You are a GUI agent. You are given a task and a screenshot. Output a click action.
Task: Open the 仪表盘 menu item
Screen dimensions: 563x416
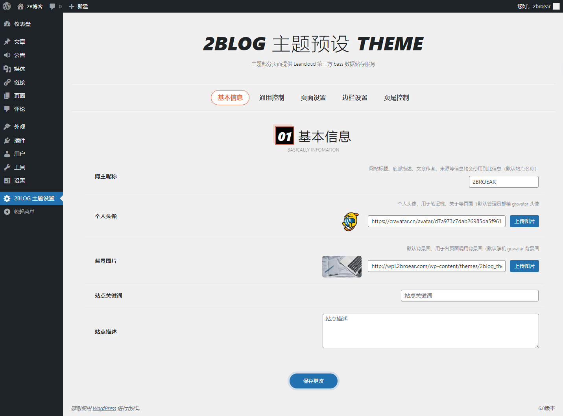[x=31, y=24]
